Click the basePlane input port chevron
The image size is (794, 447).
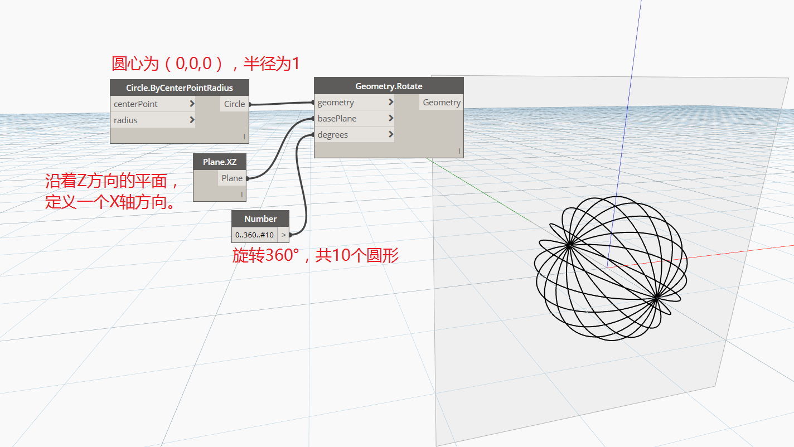(x=391, y=118)
